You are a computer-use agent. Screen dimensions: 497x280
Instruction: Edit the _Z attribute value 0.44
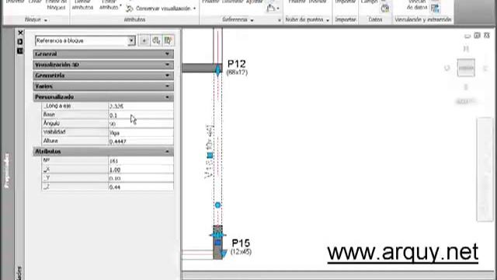tap(141, 187)
